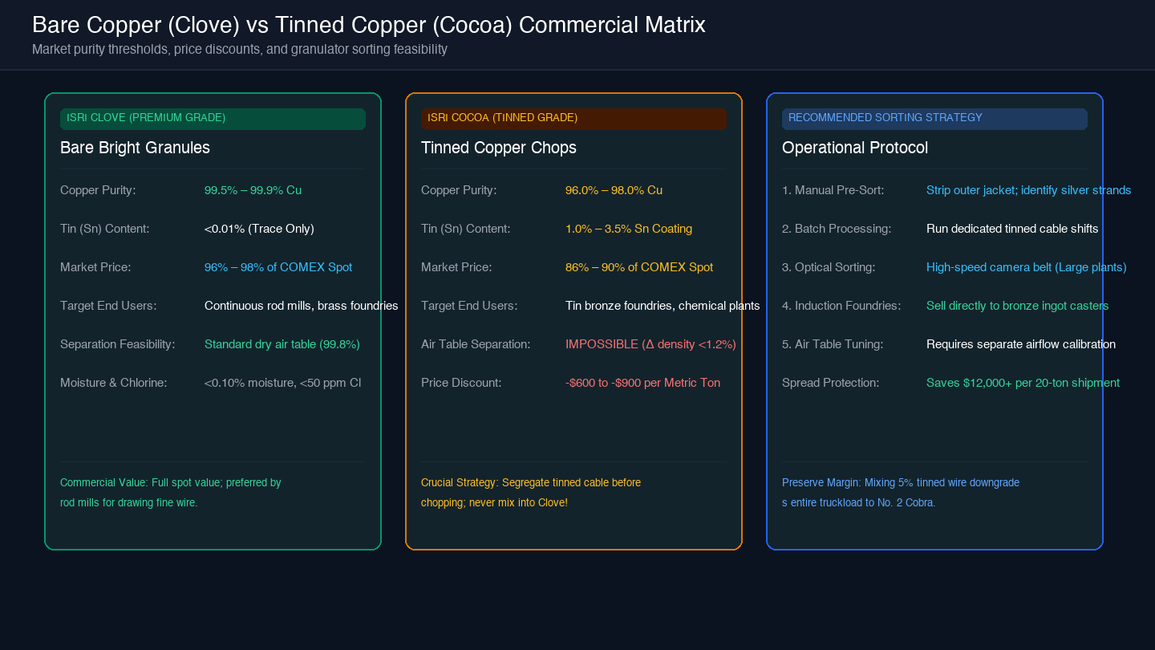
Task: Click the title 'Bare Copper (Clove) vs Tinned Copper (Cocoa) Commercial Matrix'
Action: (x=369, y=25)
